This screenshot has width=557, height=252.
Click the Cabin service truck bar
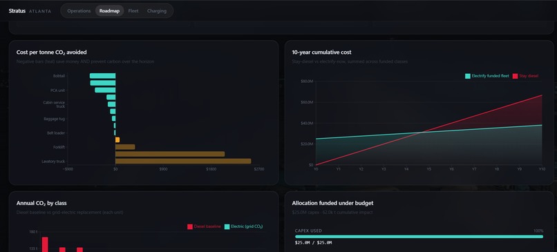pyautogui.click(x=111, y=104)
